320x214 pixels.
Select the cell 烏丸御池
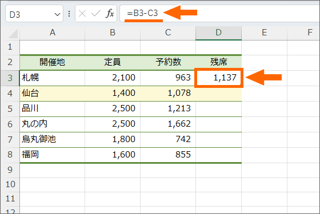53,140
